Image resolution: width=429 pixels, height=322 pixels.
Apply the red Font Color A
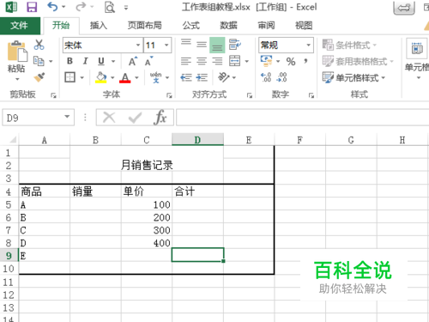125,77
